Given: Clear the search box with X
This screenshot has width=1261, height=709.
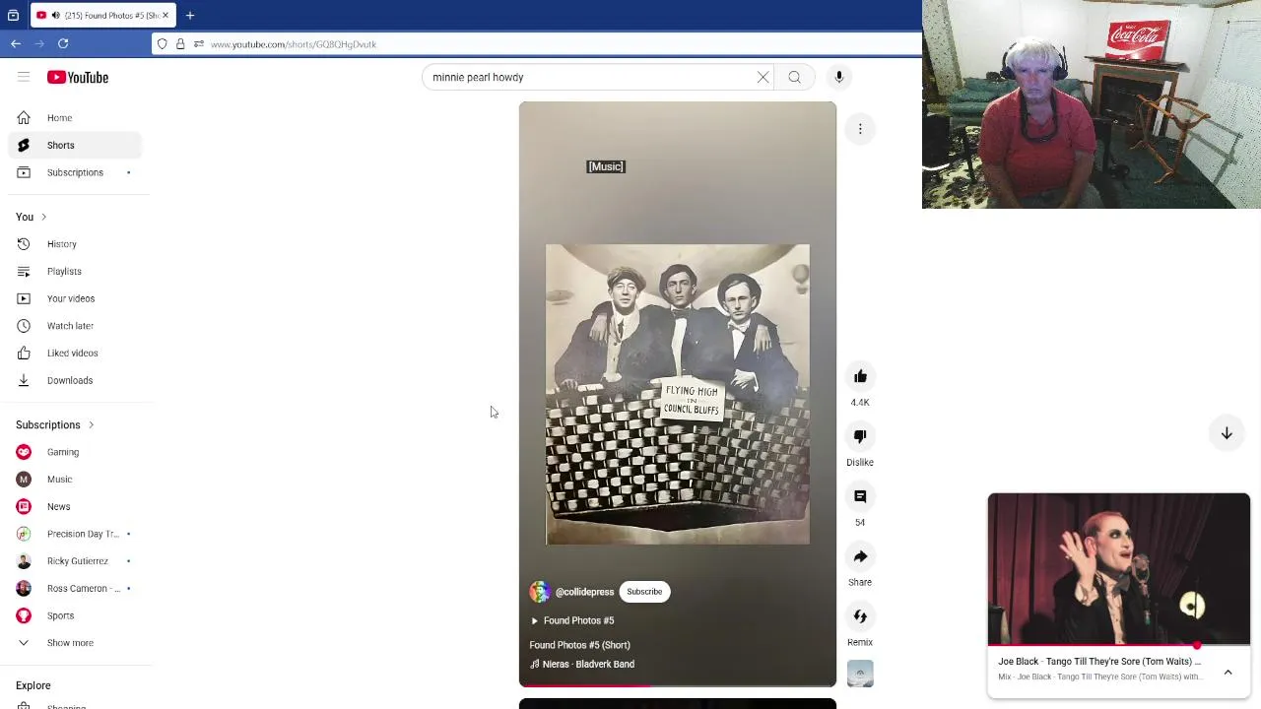Looking at the screenshot, I should (x=763, y=77).
